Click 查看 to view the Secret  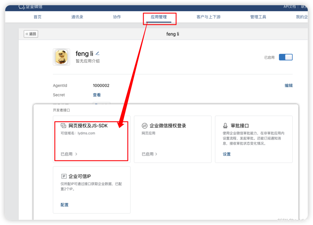coord(97,95)
